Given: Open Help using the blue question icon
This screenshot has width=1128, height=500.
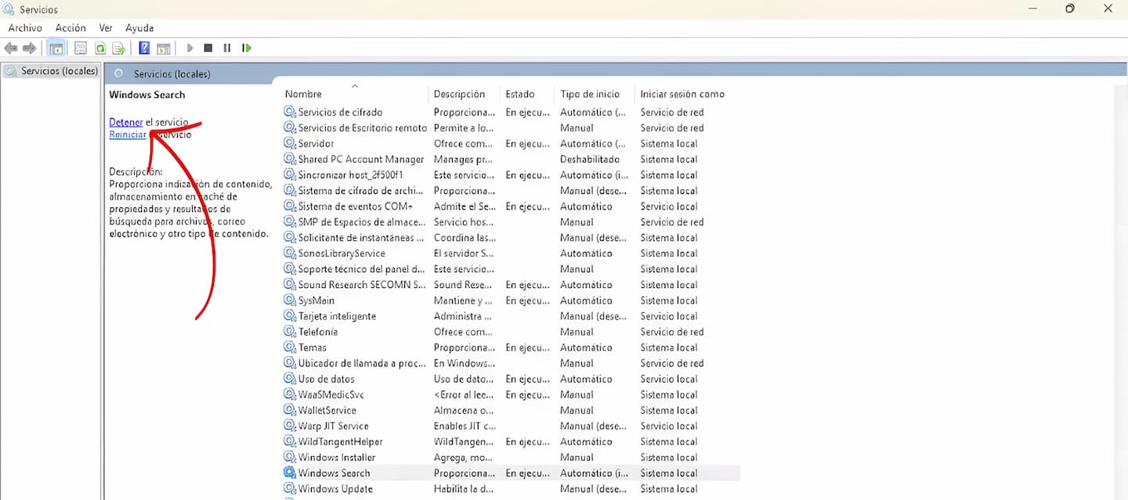Looking at the screenshot, I should (144, 49).
